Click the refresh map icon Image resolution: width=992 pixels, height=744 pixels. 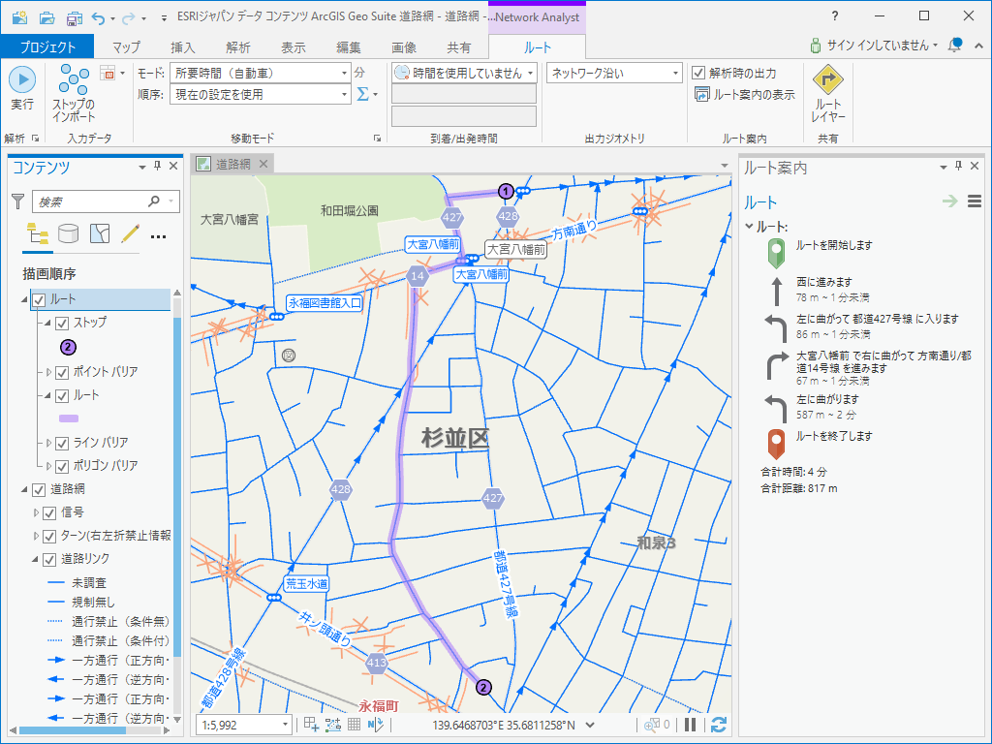pyautogui.click(x=718, y=725)
